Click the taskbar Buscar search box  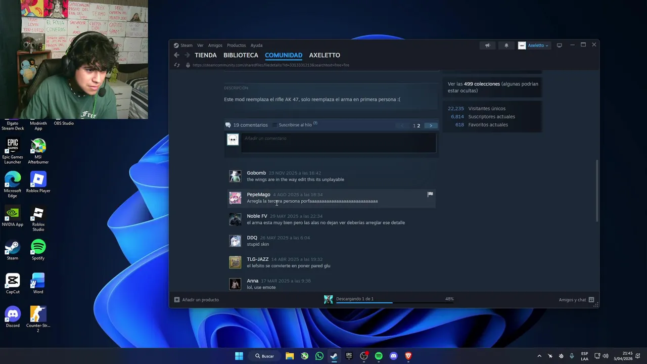(265, 356)
